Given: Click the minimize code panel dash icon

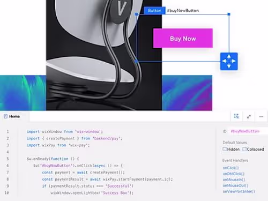Looking at the screenshot, I should [261, 116].
